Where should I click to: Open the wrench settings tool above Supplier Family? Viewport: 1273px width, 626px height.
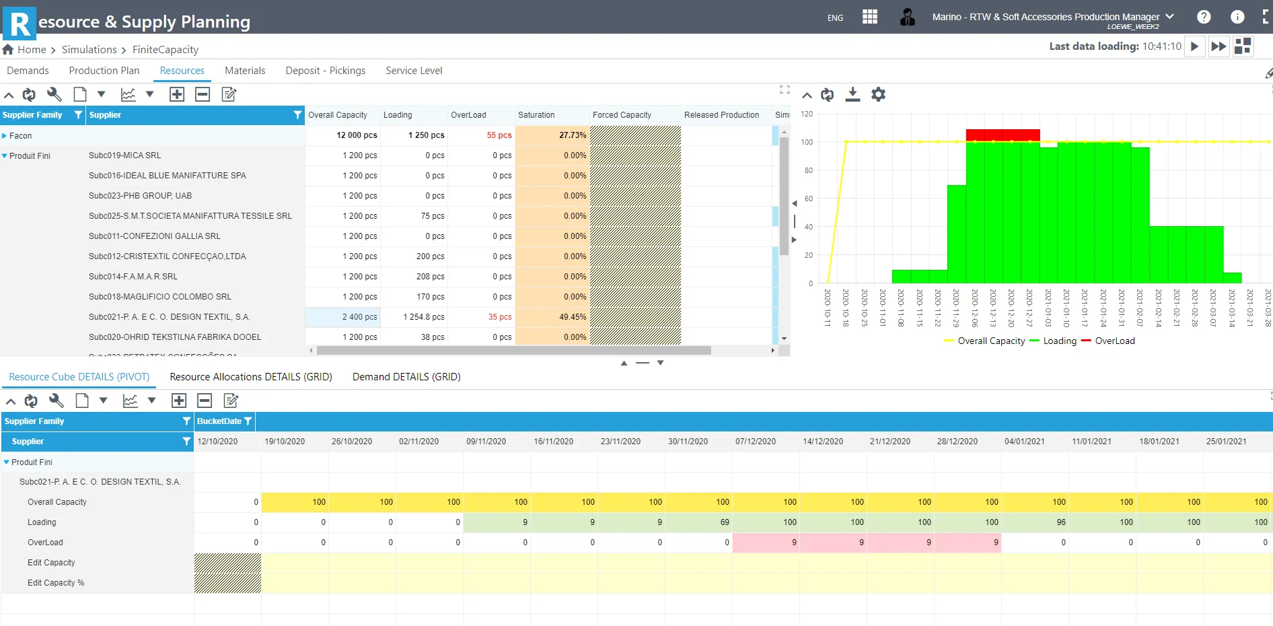pos(54,94)
